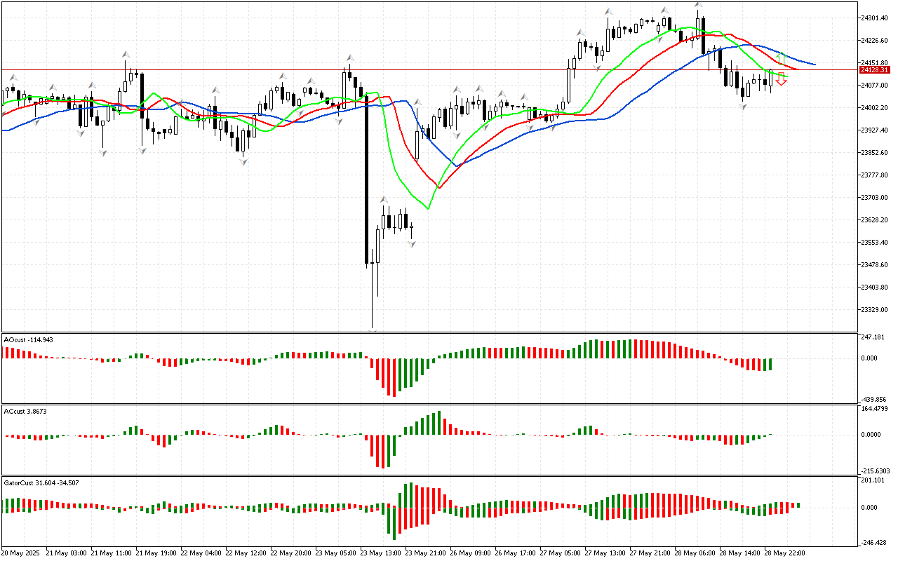Viewport: 898px width, 561px height.
Task: Click the down fractal below the 23 May crash low
Action: pos(373,329)
